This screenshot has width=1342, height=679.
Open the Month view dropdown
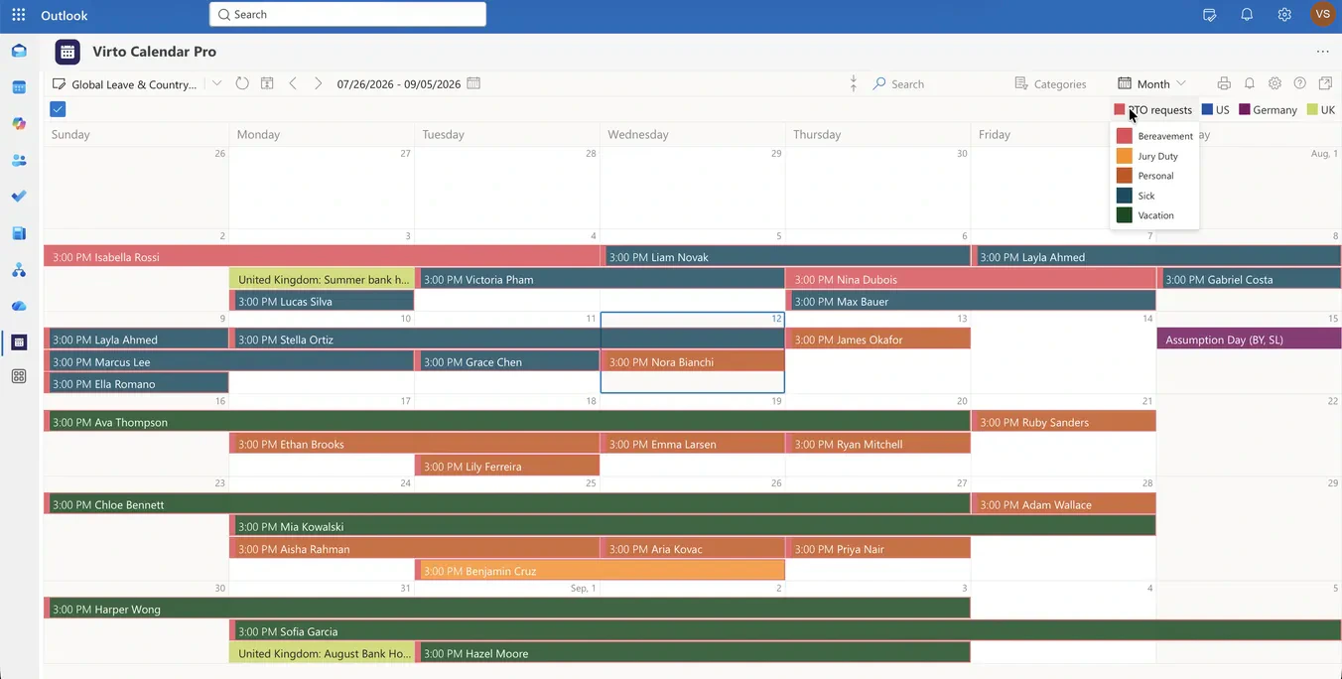[1151, 83]
